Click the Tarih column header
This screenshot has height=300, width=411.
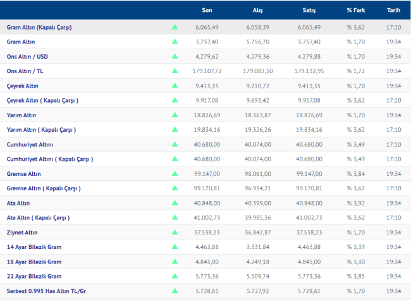tap(393, 10)
